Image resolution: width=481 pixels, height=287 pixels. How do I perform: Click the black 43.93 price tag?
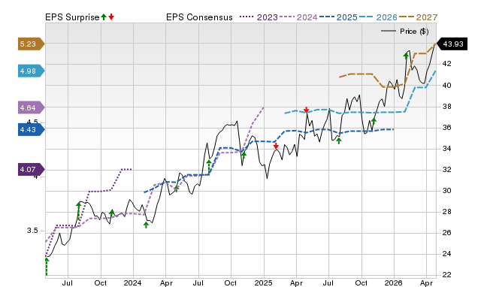(x=452, y=44)
